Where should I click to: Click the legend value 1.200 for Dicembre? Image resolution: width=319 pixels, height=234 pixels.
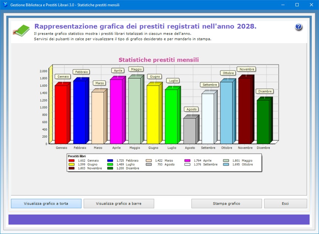pos(120,168)
